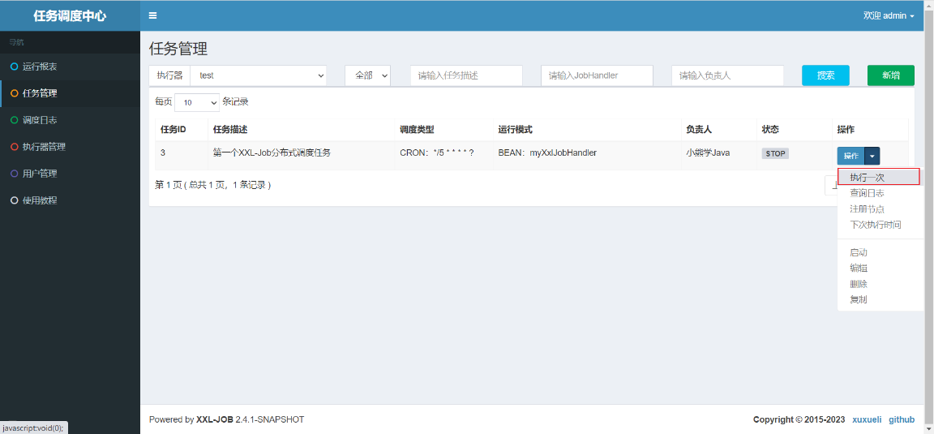934x434 pixels.
Task: Toggle the 操作 dropdown caret button
Action: click(872, 156)
